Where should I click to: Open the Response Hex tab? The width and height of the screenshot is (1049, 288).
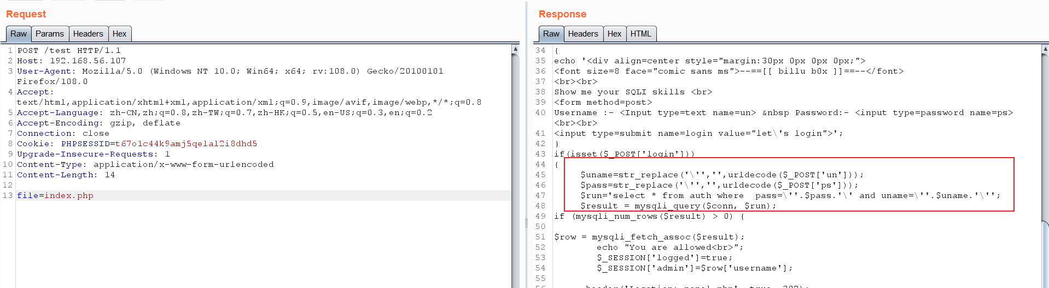pyautogui.click(x=614, y=34)
